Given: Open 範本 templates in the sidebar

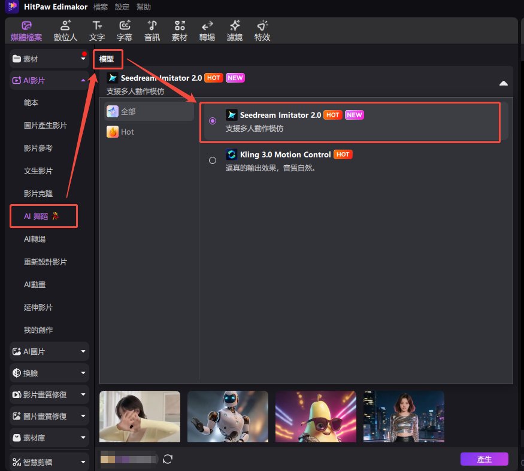Looking at the screenshot, I should point(31,102).
